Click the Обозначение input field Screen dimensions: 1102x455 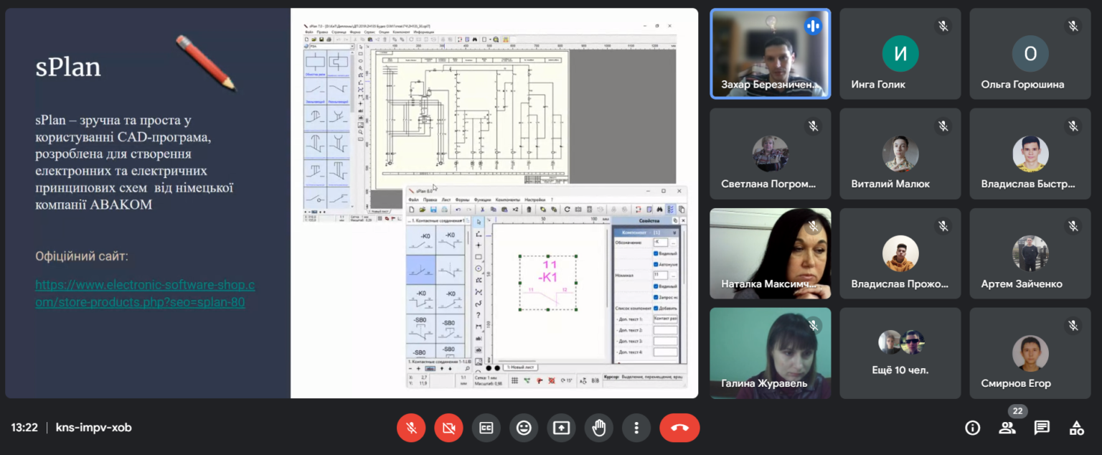[661, 243]
